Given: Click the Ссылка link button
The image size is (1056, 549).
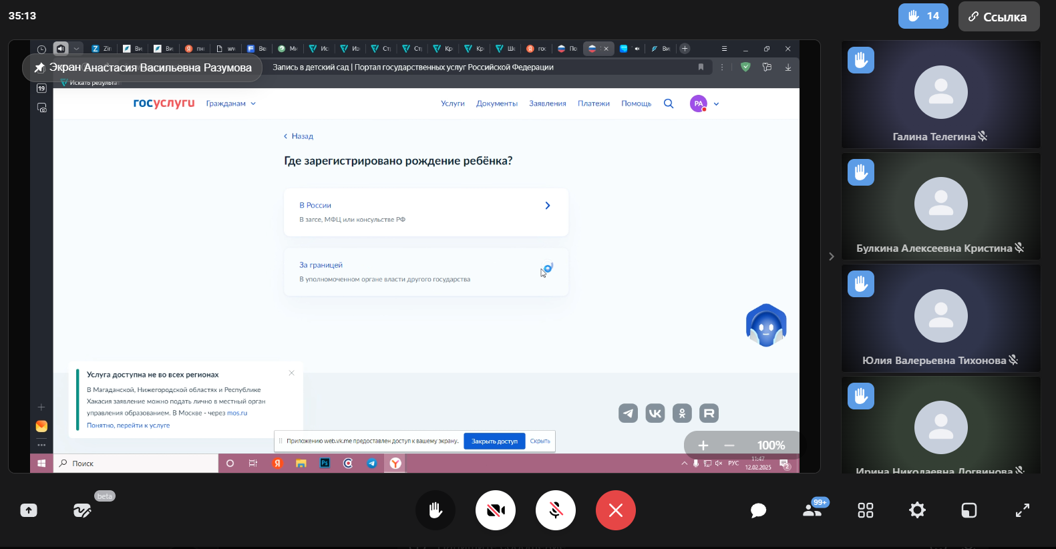Looking at the screenshot, I should point(999,17).
